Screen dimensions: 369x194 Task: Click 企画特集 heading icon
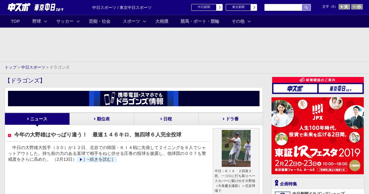tap(276, 183)
